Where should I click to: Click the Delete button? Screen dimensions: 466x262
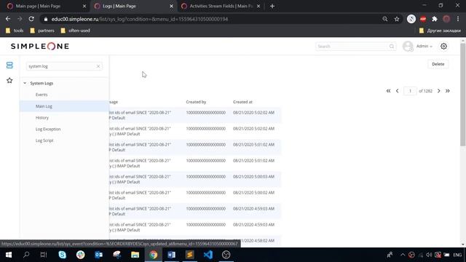coord(438,64)
